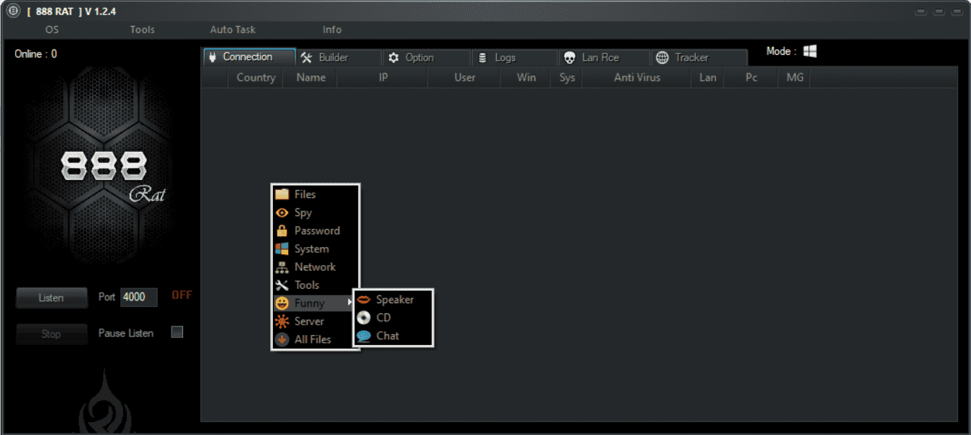Click the gear icon on Option tab
The height and width of the screenshot is (435, 971).
[x=393, y=58]
